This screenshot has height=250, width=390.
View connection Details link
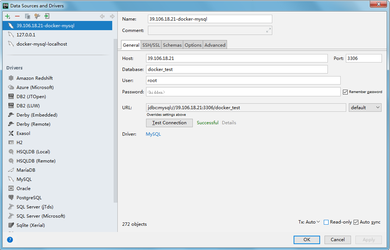pyautogui.click(x=229, y=123)
